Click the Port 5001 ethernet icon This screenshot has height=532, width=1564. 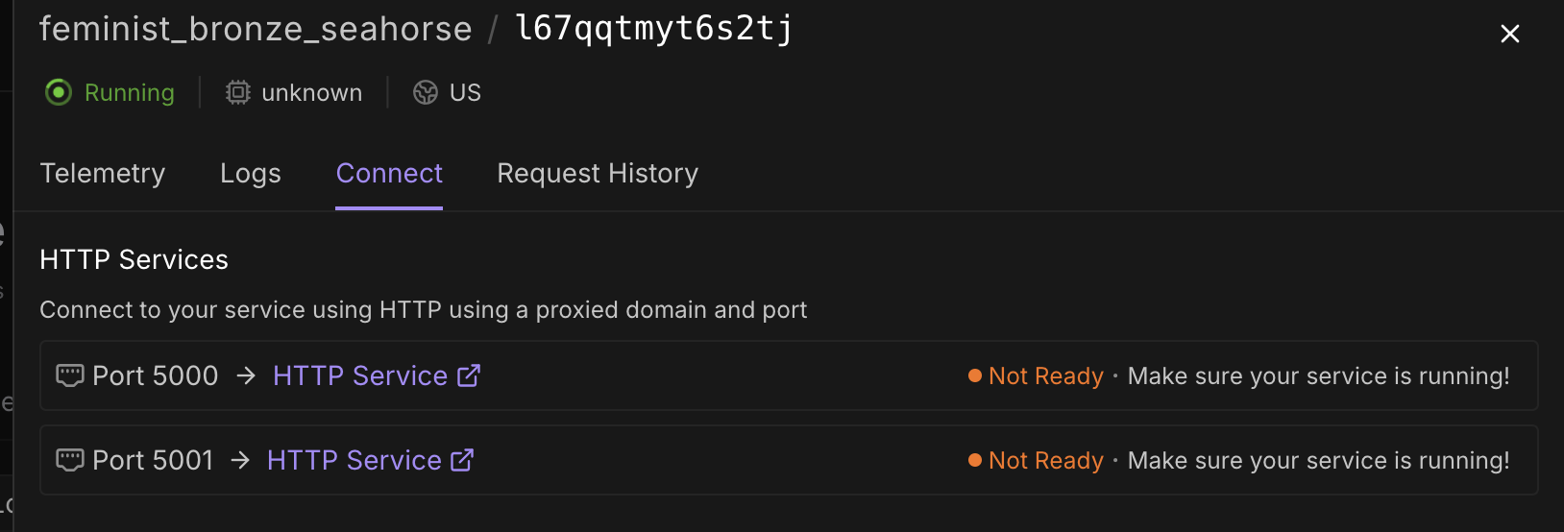70,460
